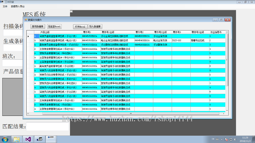Open the Windows Start menu orb
Screen dimensions: 255x143
[x=5, y=139]
